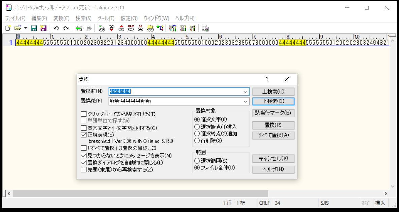The width and height of the screenshot is (399, 212).
Task: Click the 下検索(D) button
Action: pos(273,101)
